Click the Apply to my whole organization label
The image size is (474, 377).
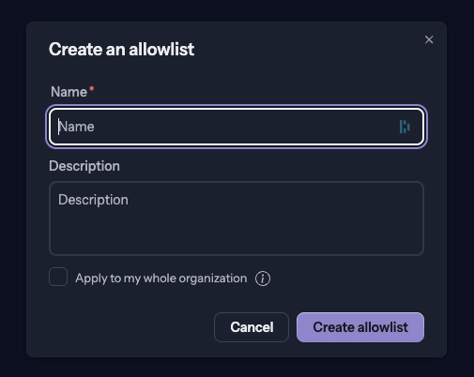[x=161, y=279]
